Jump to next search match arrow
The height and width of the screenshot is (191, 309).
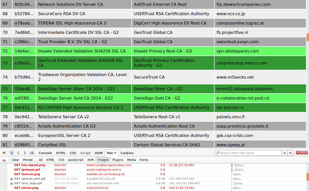pos(290,153)
